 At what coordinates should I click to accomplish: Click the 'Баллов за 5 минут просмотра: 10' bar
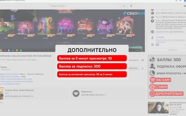pos(92,58)
